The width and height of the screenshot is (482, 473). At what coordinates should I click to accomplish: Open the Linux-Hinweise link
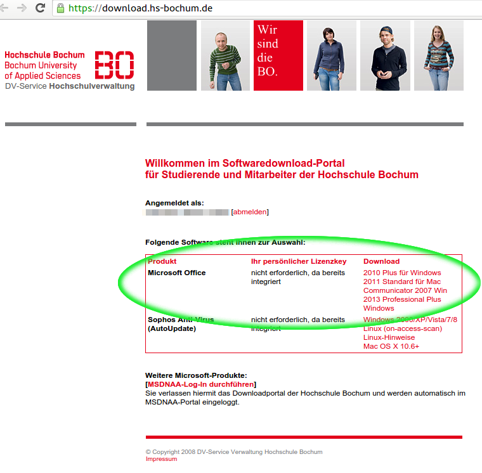[389, 337]
